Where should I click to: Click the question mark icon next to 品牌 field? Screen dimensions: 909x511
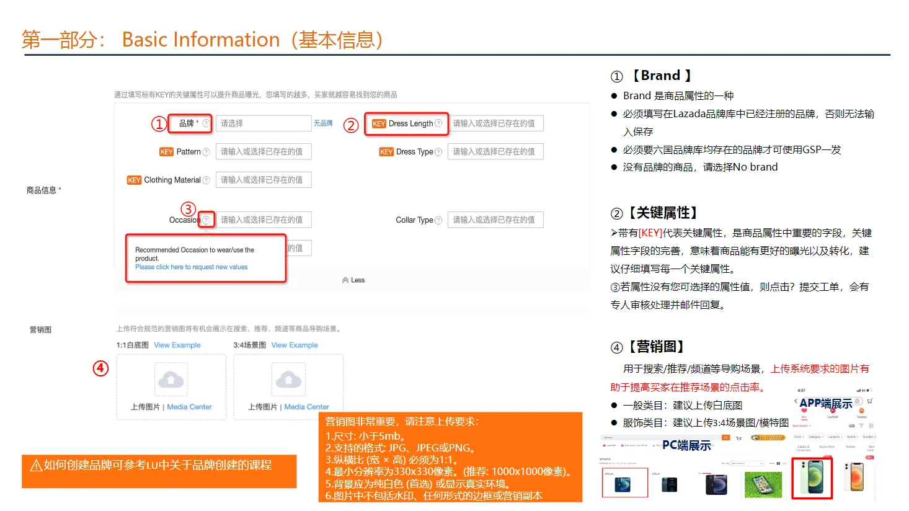(x=206, y=123)
